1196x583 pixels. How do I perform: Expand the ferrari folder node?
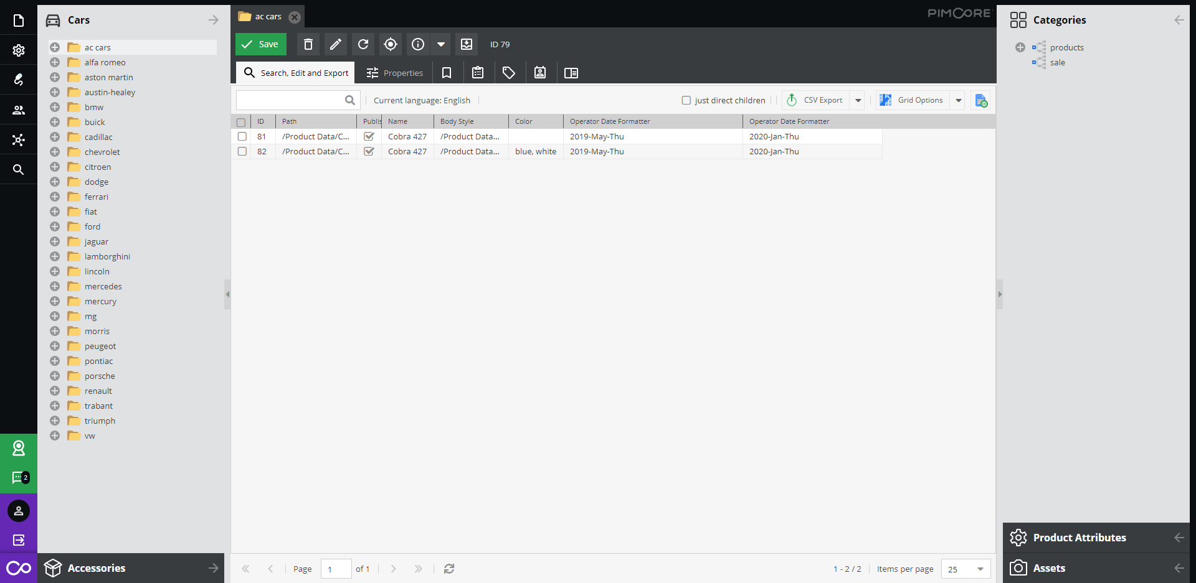(55, 197)
